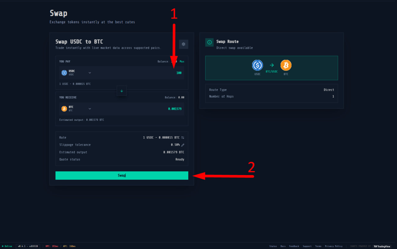
Task: Click the 0.50% slippage tolerance value
Action: [175, 145]
